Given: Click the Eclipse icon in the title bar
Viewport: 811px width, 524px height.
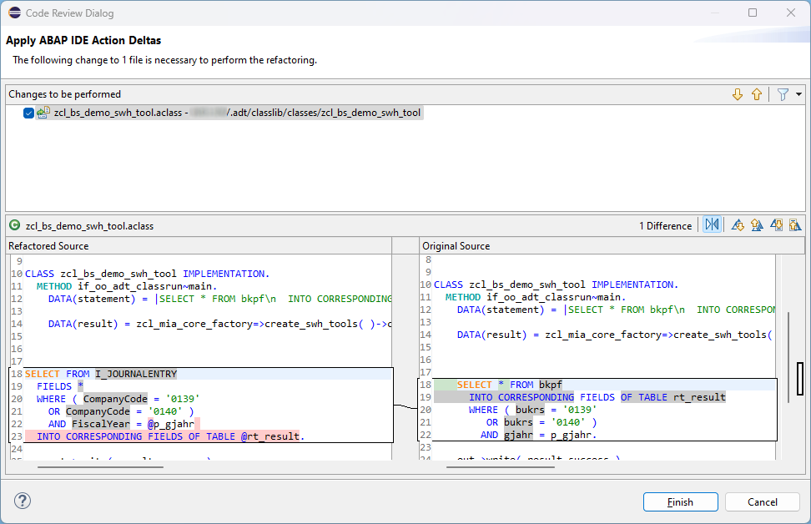Looking at the screenshot, I should tap(15, 13).
